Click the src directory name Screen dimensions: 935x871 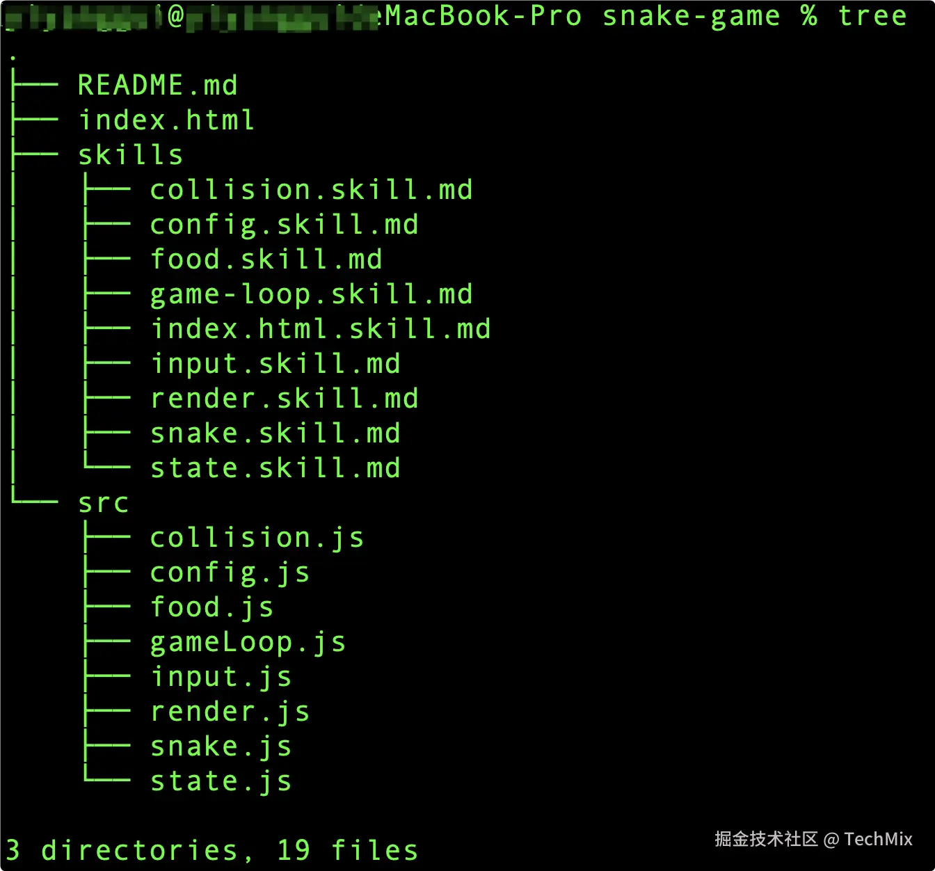click(104, 503)
